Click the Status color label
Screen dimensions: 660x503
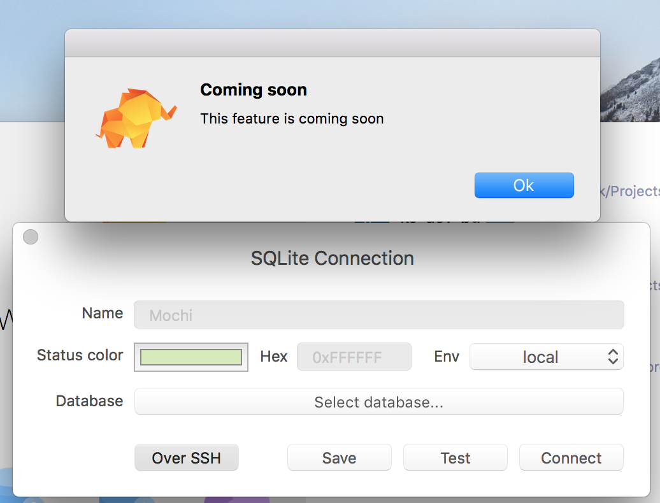tap(80, 356)
